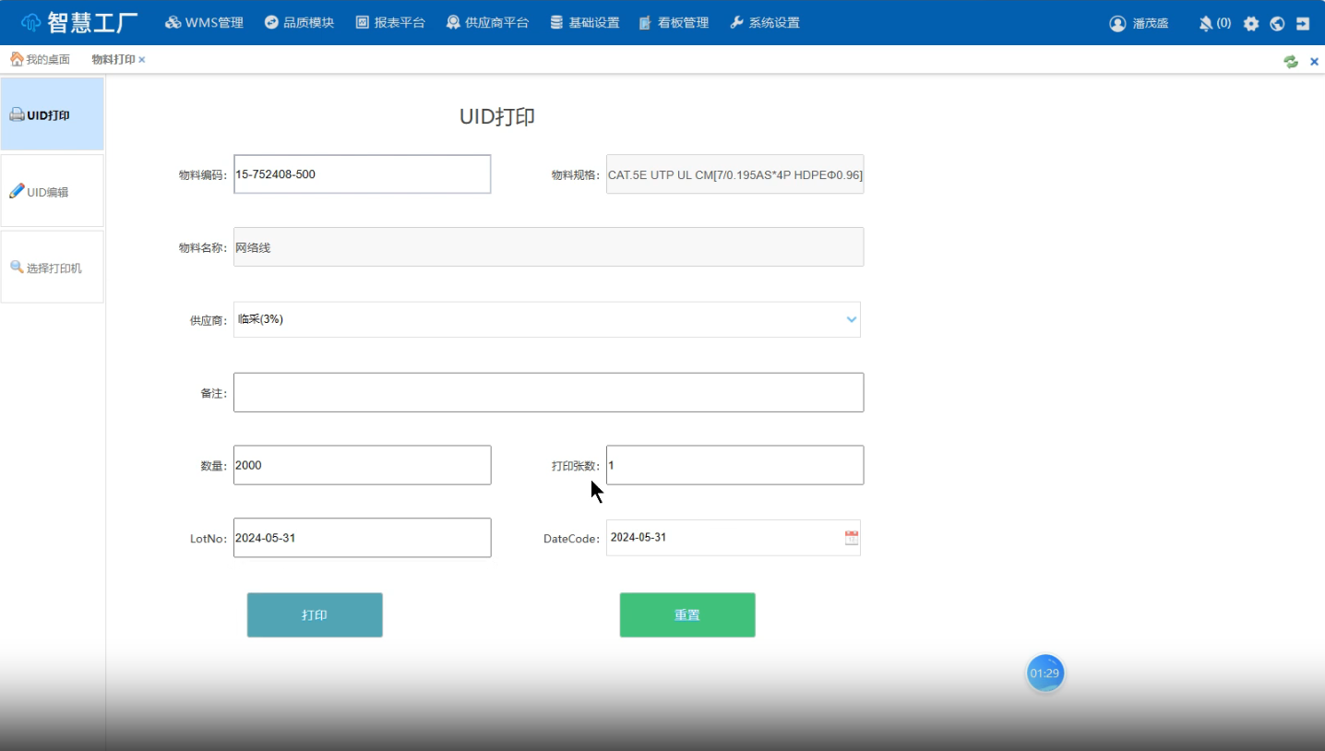
Task: Close the 物料打印 tab
Action: pos(142,60)
